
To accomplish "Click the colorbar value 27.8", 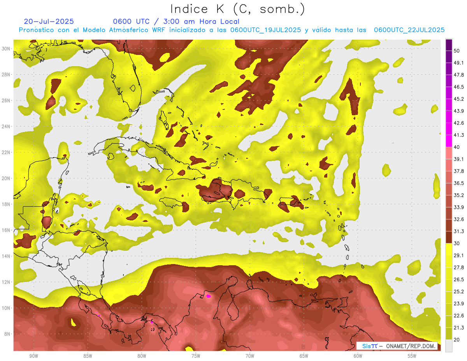I will click(458, 268).
